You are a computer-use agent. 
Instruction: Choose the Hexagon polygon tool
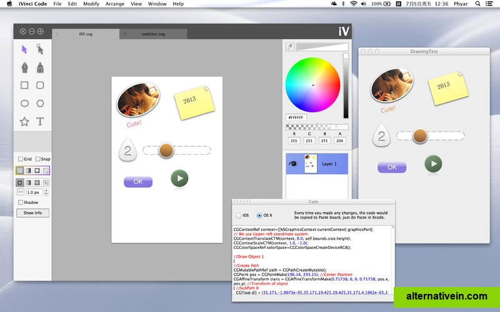coord(40,104)
